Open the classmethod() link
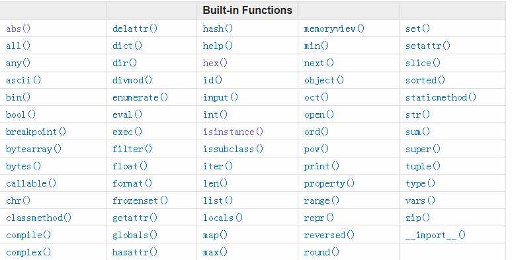This screenshot has height=260, width=512. [x=38, y=218]
